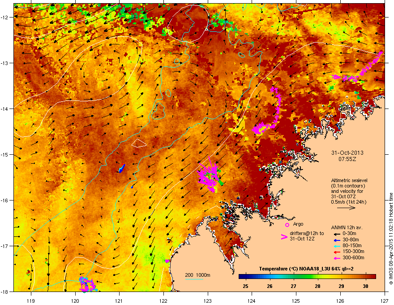Click the yellow colorbar segment at 28
The image size is (394, 305).
pos(317,277)
